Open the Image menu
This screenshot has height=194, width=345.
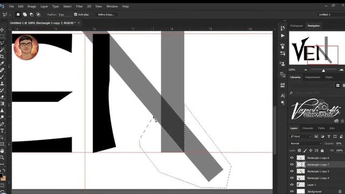32,6
